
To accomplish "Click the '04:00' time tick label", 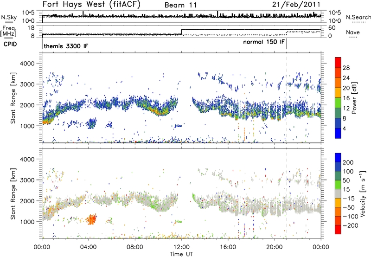I will coord(89,247).
